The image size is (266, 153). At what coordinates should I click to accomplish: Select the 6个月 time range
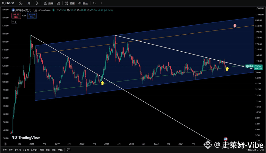click(34, 150)
